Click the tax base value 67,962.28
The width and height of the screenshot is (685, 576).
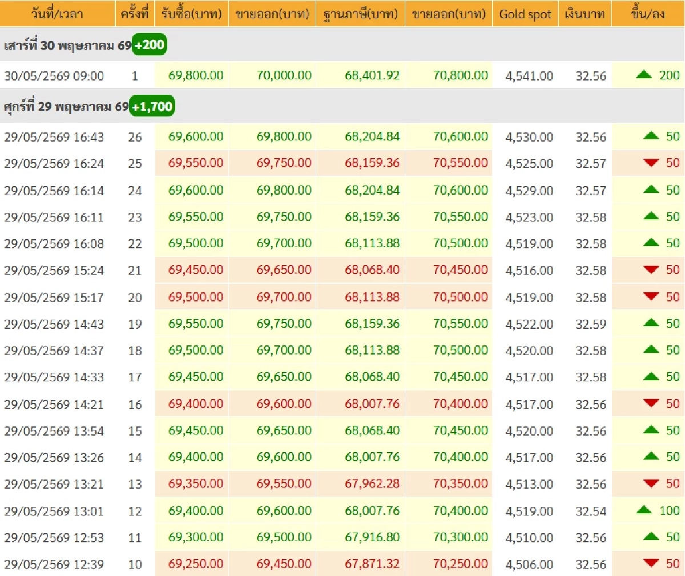click(x=372, y=484)
